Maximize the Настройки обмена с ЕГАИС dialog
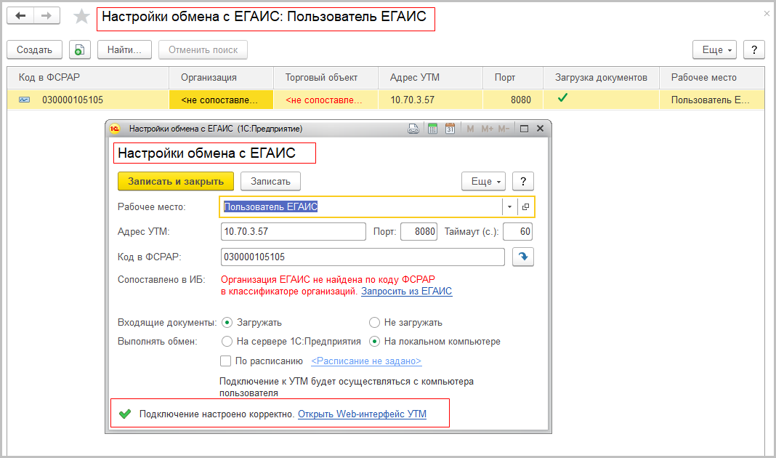 [x=524, y=129]
